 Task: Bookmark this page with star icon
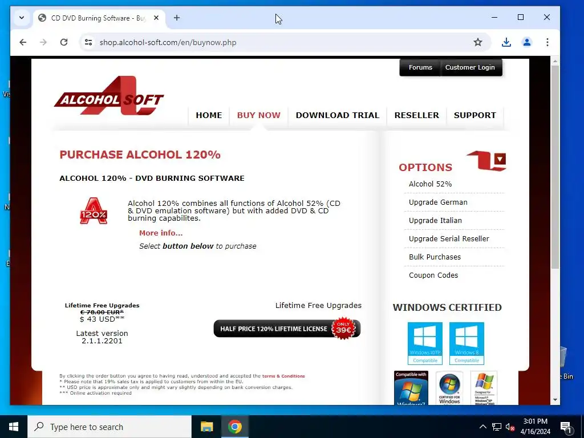478,42
